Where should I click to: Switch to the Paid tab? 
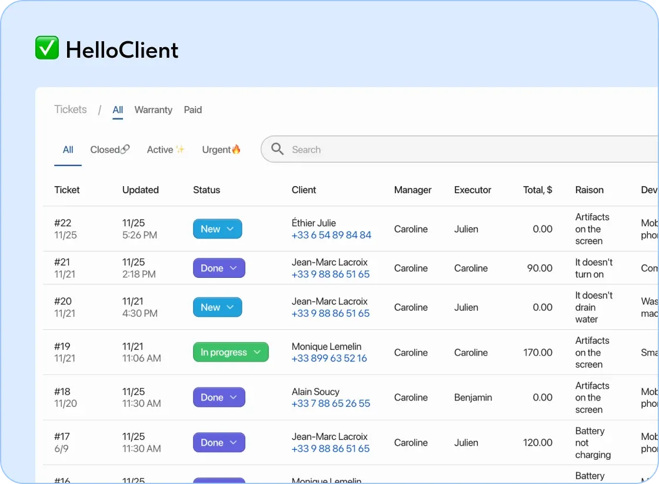pyautogui.click(x=192, y=110)
